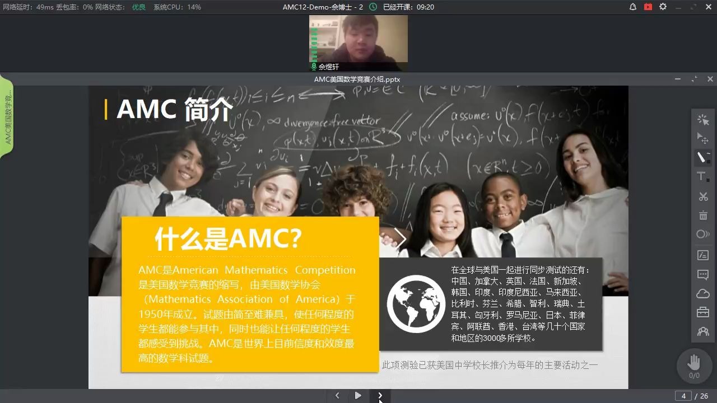Click the red recording camera icon

tap(648, 7)
